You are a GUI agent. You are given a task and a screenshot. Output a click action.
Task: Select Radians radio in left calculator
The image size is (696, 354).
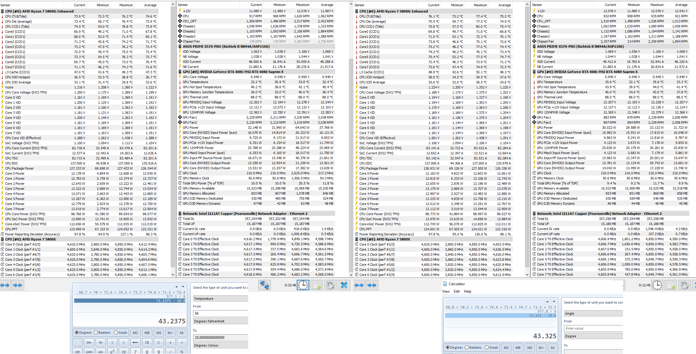pos(96,333)
